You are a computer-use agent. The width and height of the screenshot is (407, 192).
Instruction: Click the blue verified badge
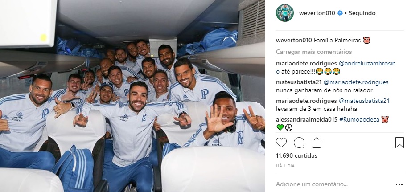340,13
